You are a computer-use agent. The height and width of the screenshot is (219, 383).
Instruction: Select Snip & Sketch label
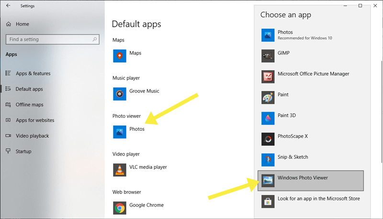click(293, 157)
